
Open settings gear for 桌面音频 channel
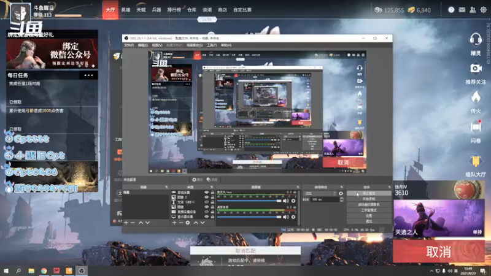tap(293, 217)
